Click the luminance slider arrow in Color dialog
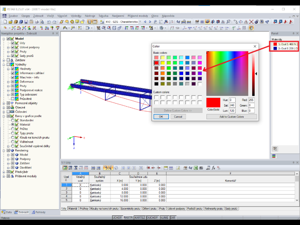The width and height of the screenshot is (300, 225). (x=256, y=74)
